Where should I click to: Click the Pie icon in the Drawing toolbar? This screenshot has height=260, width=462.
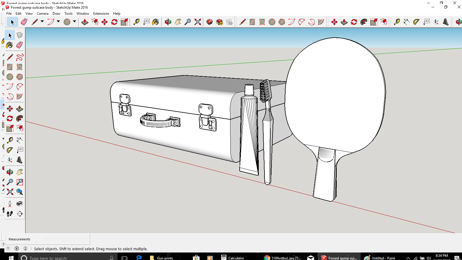pyautogui.click(x=321, y=22)
